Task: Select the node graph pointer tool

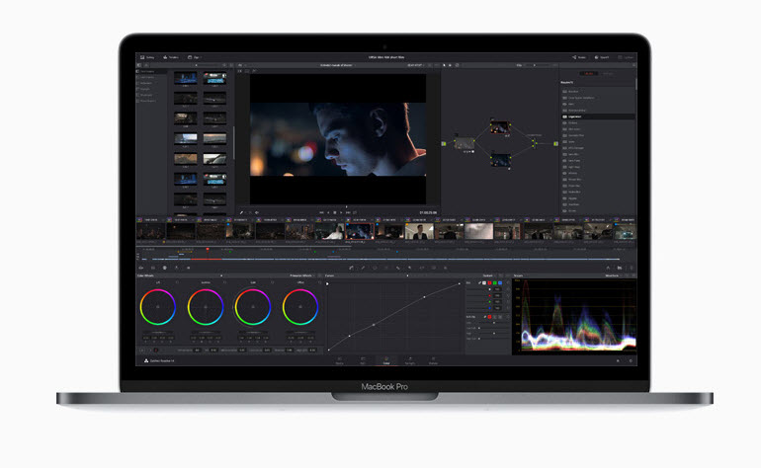Action: (x=444, y=65)
